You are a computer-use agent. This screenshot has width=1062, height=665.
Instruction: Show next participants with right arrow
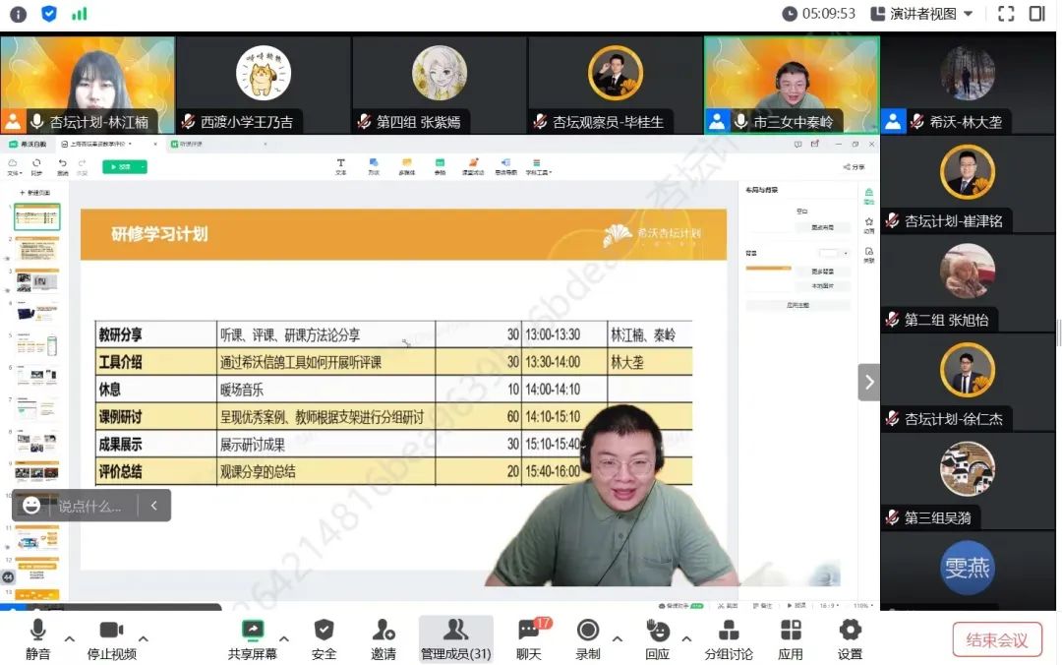pos(869,383)
